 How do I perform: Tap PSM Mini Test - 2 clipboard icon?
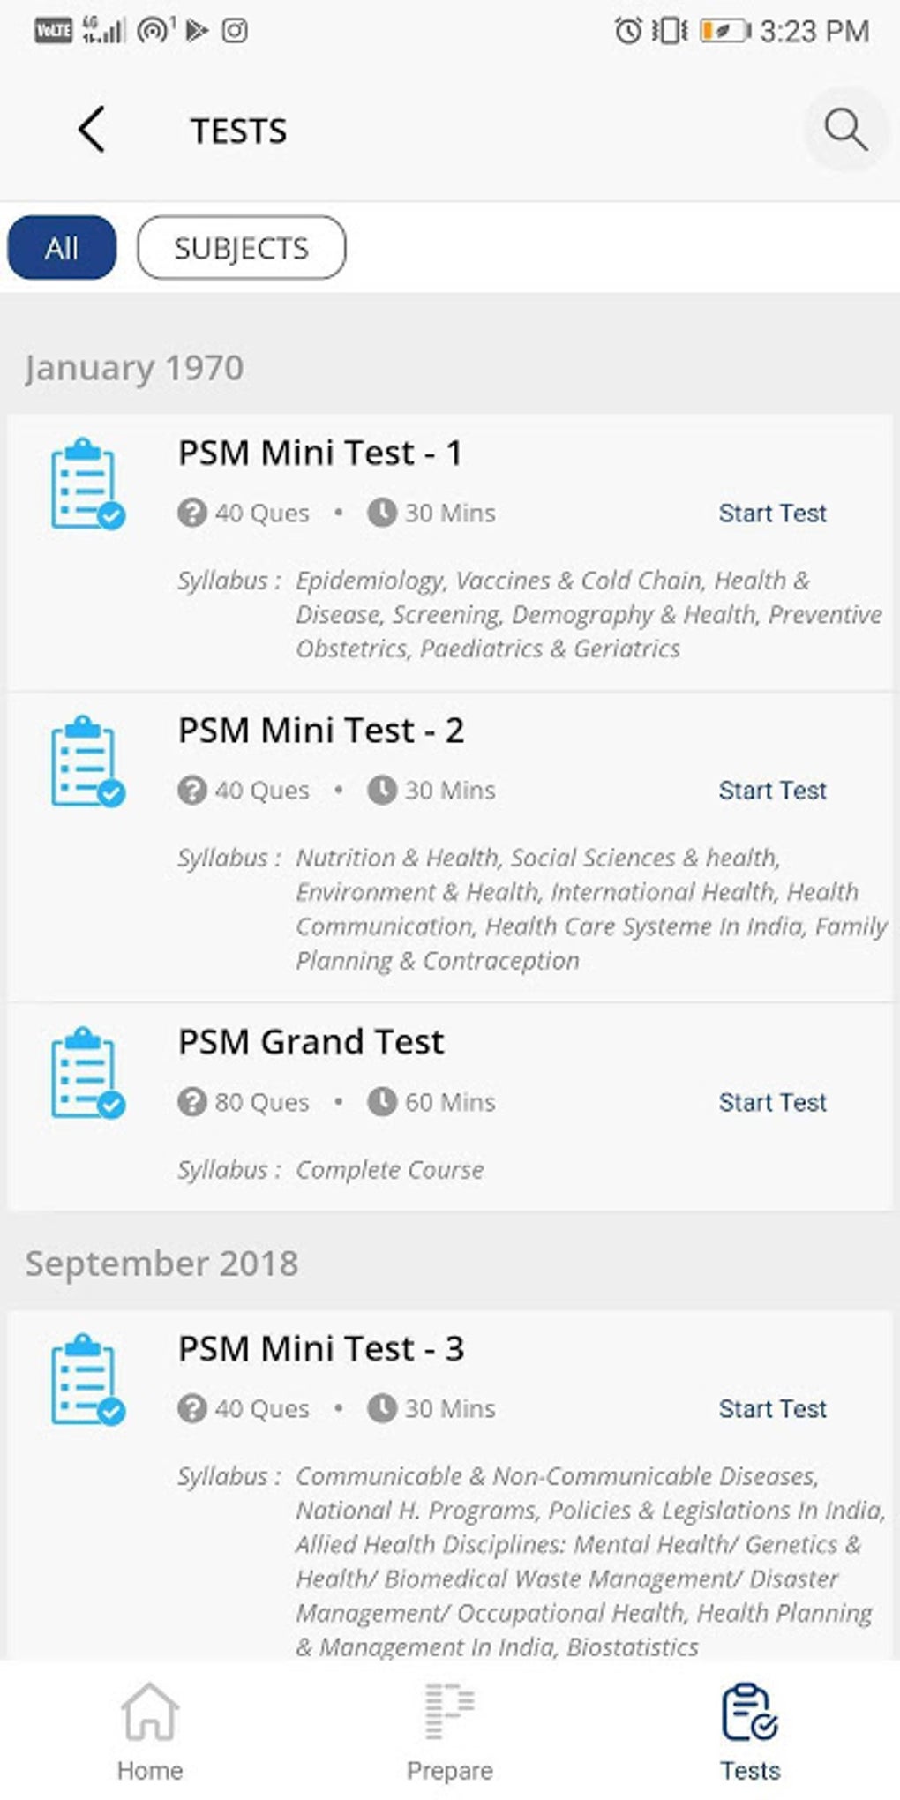pyautogui.click(x=87, y=761)
